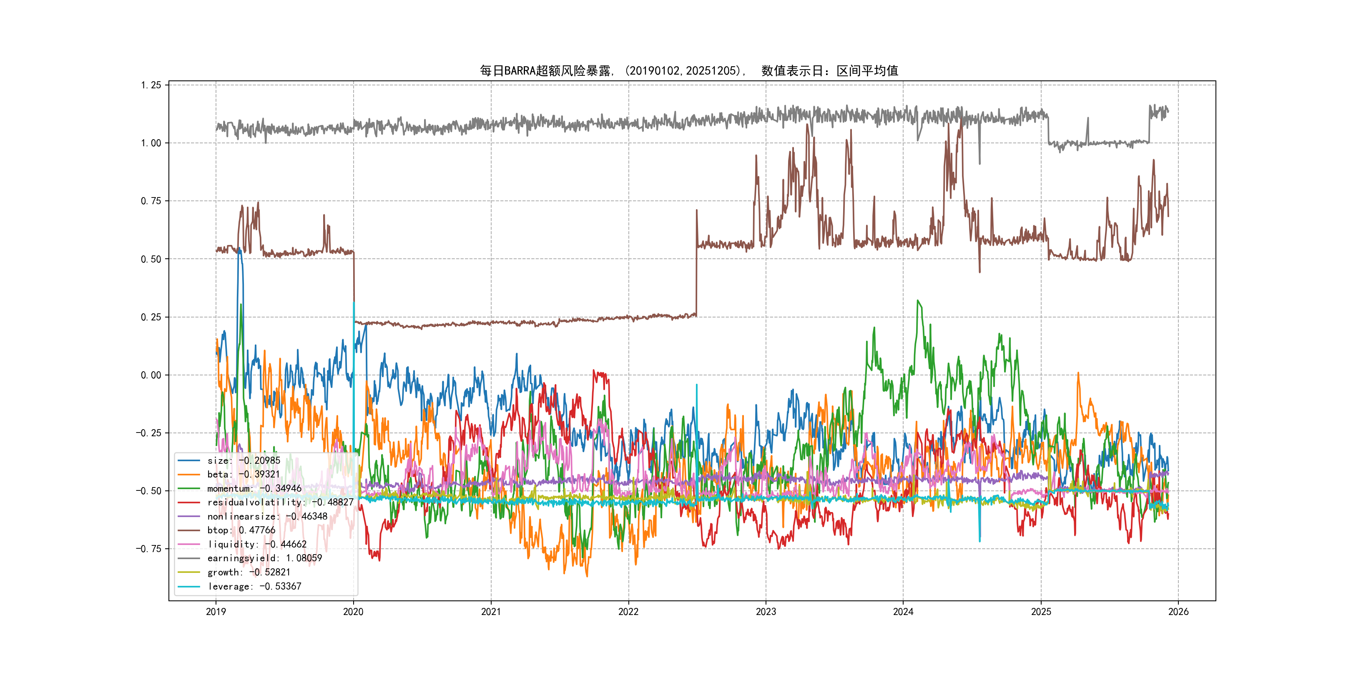Click the 2019 x-axis tick label
Image resolution: width=1351 pixels, height=675 pixels.
(216, 612)
